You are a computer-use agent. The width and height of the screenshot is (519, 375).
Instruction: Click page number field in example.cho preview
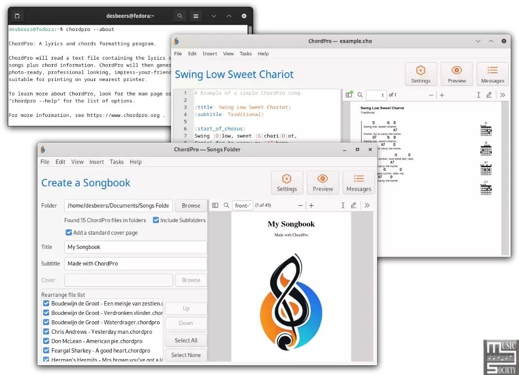376,95
